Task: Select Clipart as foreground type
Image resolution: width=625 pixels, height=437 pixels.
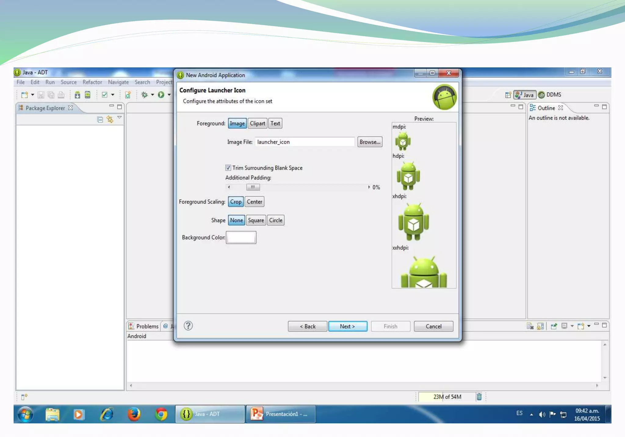Action: (257, 123)
